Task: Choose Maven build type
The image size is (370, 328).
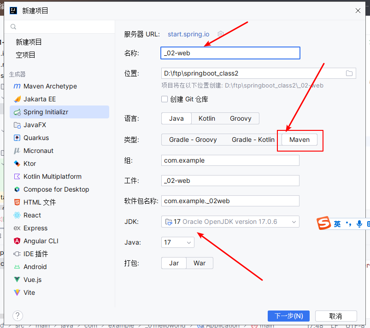Action: click(300, 140)
